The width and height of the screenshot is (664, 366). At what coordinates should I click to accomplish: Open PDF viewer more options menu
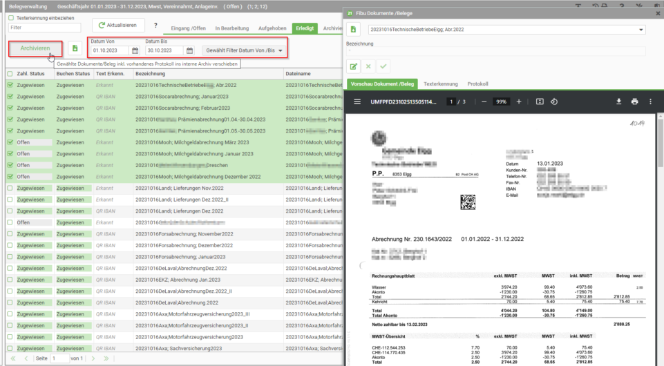(x=650, y=102)
